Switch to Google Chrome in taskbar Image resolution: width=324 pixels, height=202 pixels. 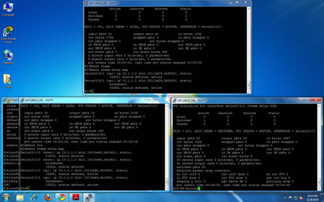tap(61, 198)
